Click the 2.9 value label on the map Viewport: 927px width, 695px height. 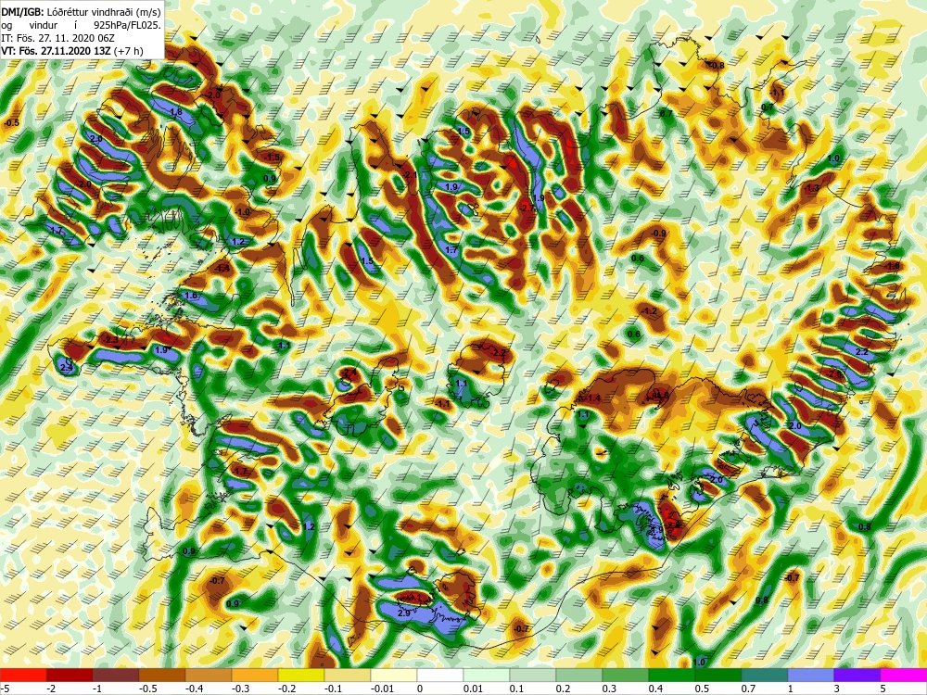tap(404, 613)
